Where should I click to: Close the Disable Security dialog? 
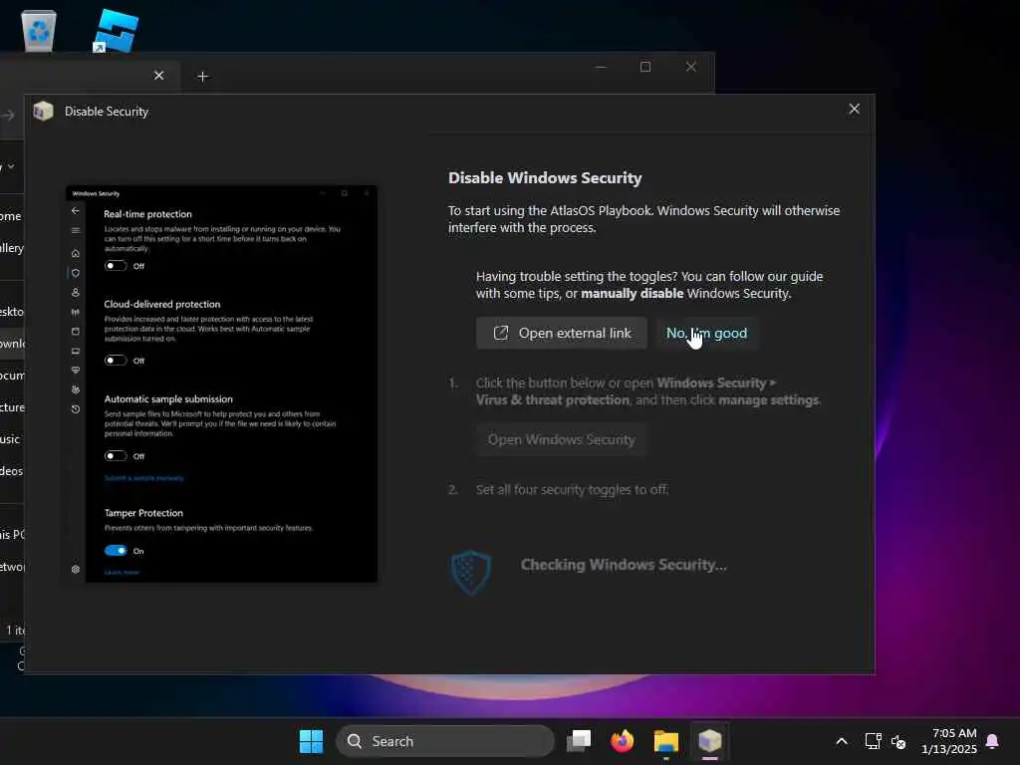[854, 110]
